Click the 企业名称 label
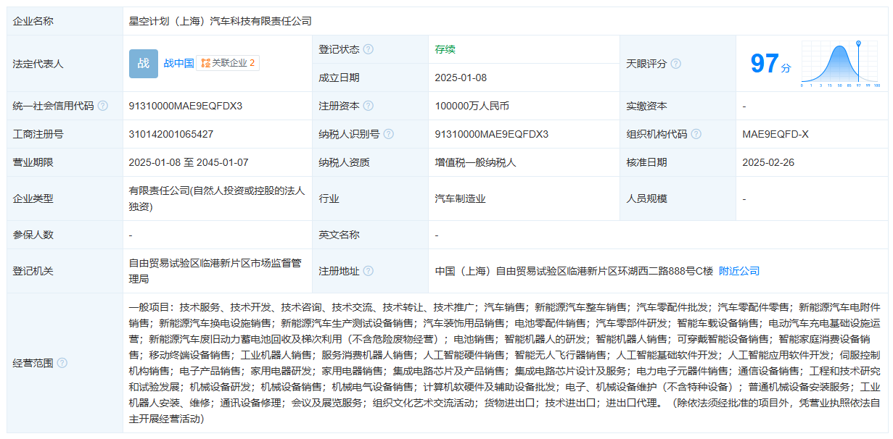This screenshot has width=893, height=439. tap(33, 21)
